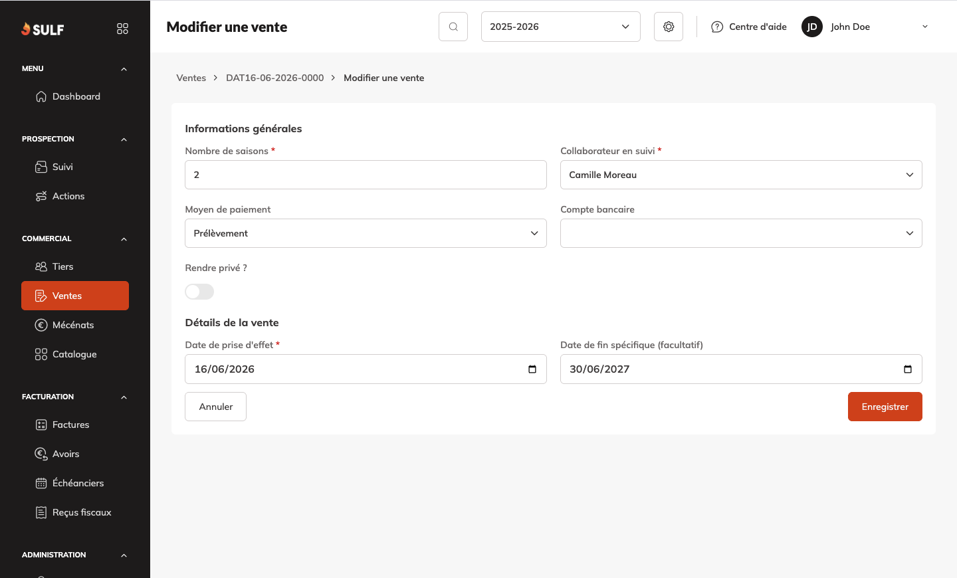This screenshot has width=957, height=578.
Task: Open Échéanciers in the sidebar
Action: point(75,483)
